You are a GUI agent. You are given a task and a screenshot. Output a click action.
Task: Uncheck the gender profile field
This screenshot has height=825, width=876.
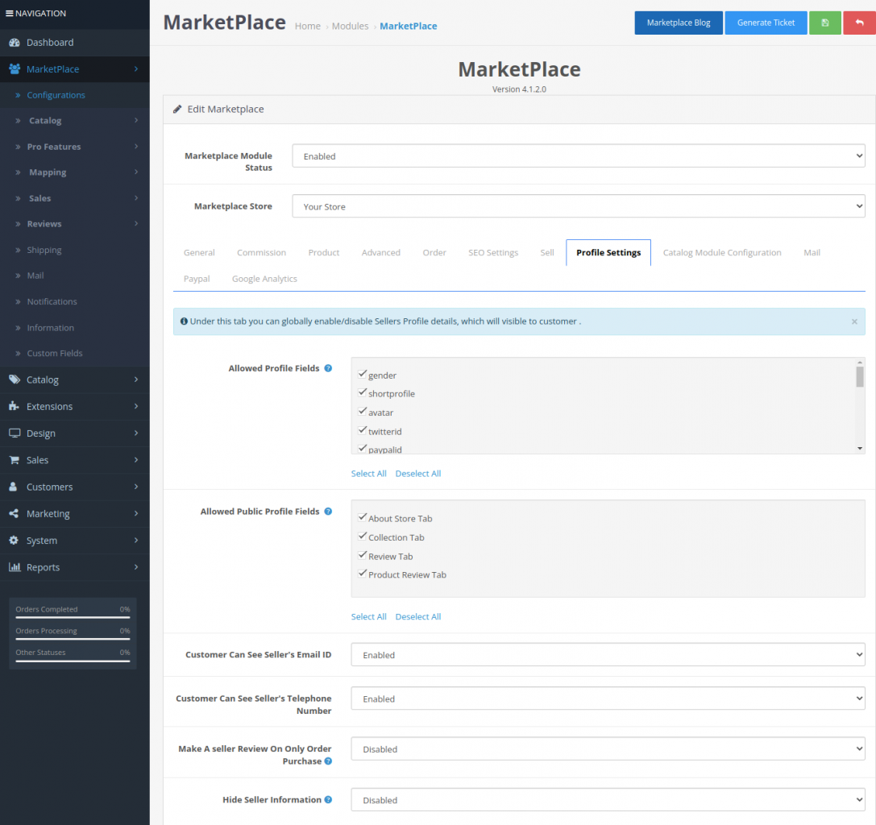click(362, 374)
